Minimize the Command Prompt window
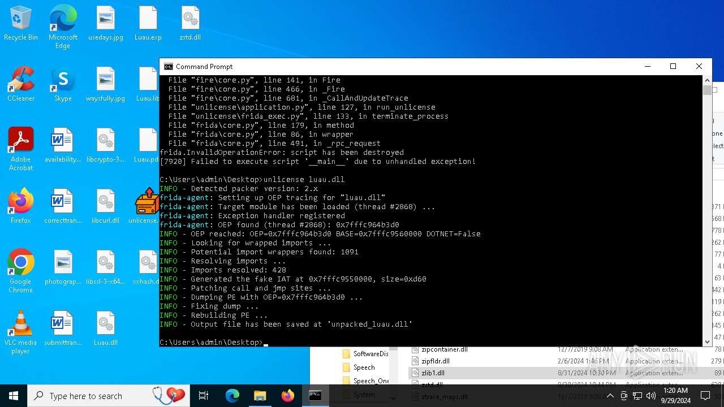The width and height of the screenshot is (724, 407). click(x=647, y=67)
